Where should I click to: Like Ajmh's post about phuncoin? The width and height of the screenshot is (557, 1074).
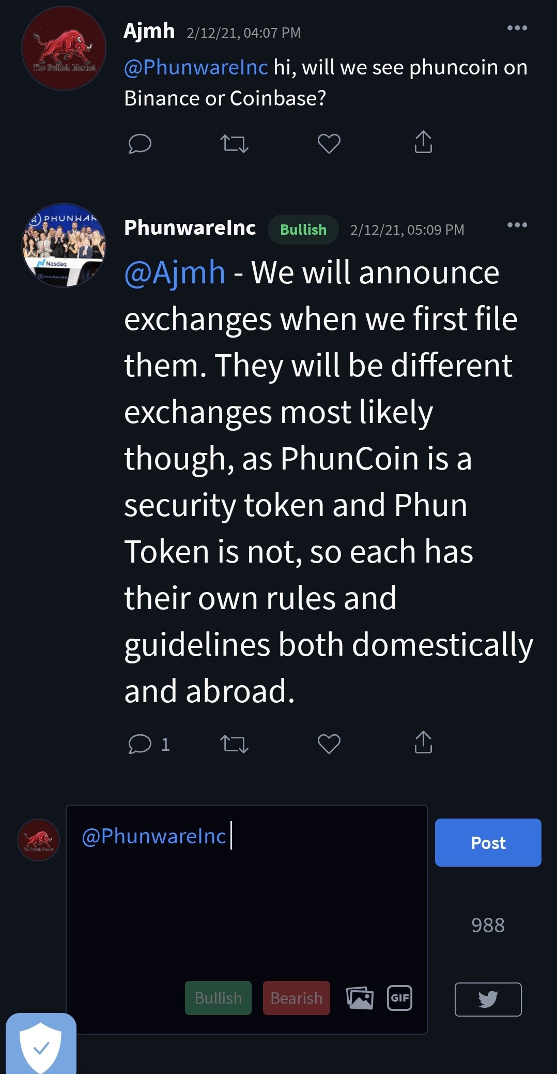[x=329, y=143]
